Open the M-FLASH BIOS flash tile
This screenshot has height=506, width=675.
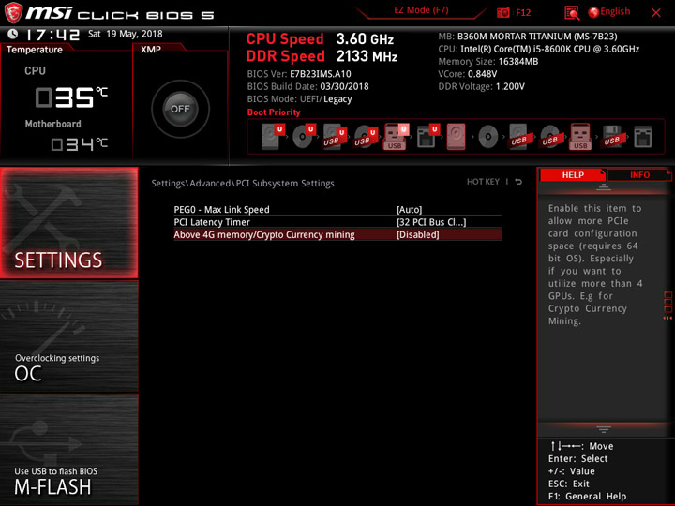click(69, 449)
